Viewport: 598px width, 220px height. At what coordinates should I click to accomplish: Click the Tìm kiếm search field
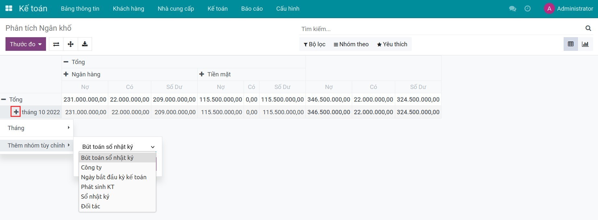coord(441,29)
